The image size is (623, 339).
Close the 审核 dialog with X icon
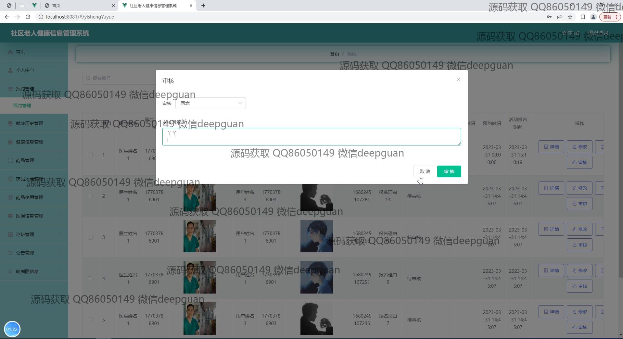click(458, 79)
